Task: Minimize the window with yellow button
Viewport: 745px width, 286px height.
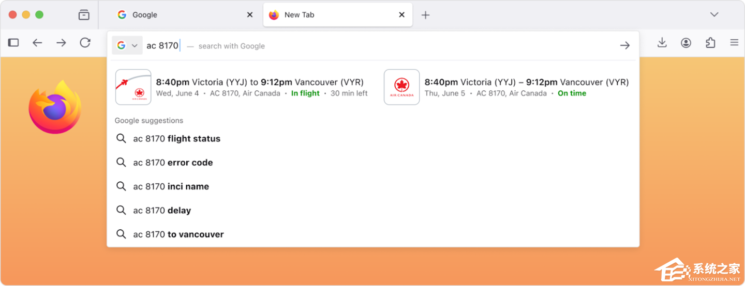Action: click(x=26, y=15)
